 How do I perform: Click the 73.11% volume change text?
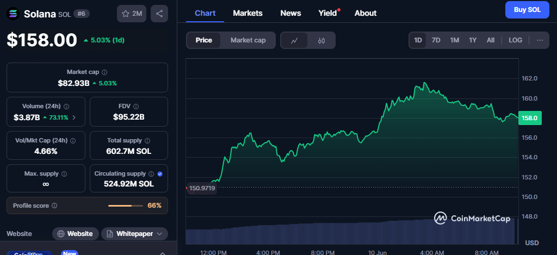[58, 117]
